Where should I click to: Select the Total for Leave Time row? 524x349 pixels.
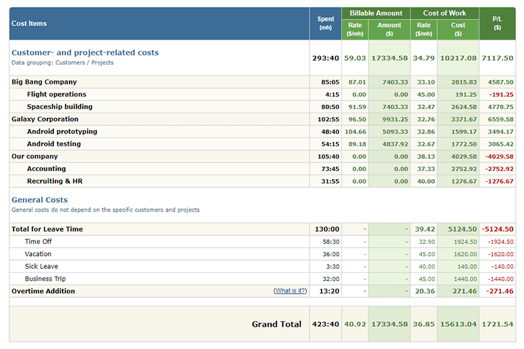262,229
